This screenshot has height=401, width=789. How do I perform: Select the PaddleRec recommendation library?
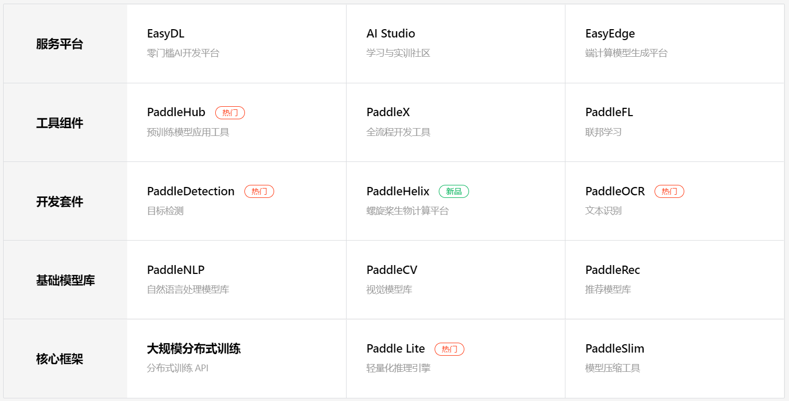click(612, 270)
